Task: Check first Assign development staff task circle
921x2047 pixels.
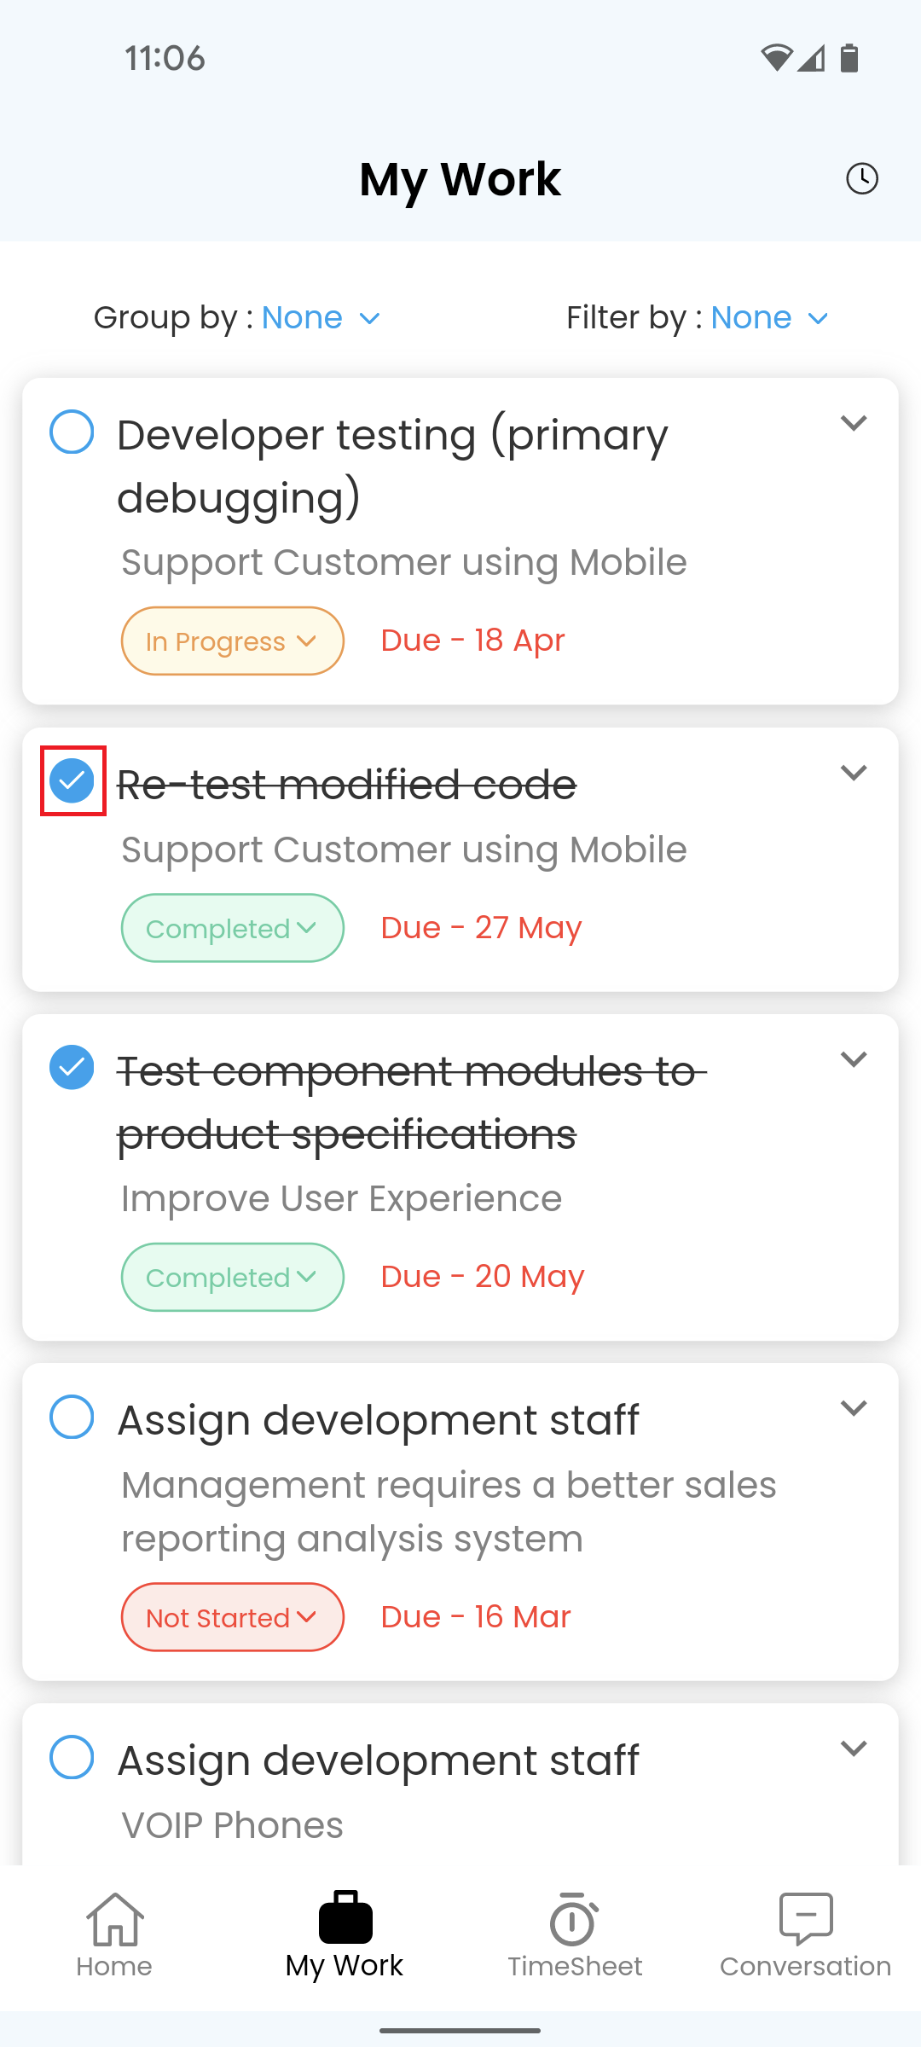Action: (x=72, y=1417)
